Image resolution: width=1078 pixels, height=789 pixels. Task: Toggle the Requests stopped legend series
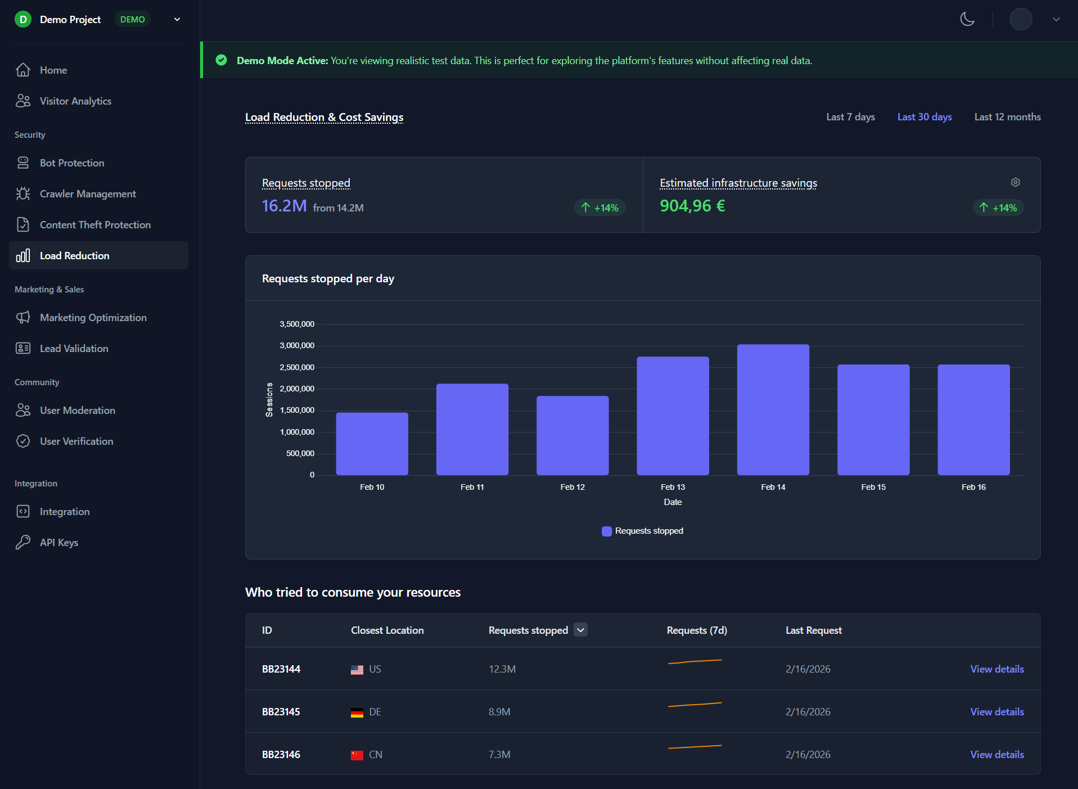(642, 531)
